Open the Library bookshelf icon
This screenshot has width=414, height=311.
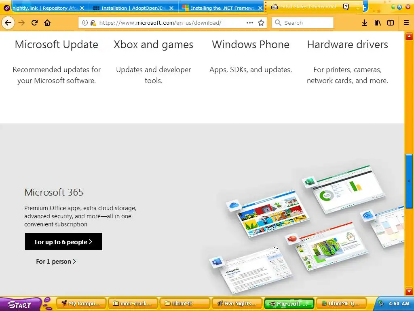(x=378, y=23)
